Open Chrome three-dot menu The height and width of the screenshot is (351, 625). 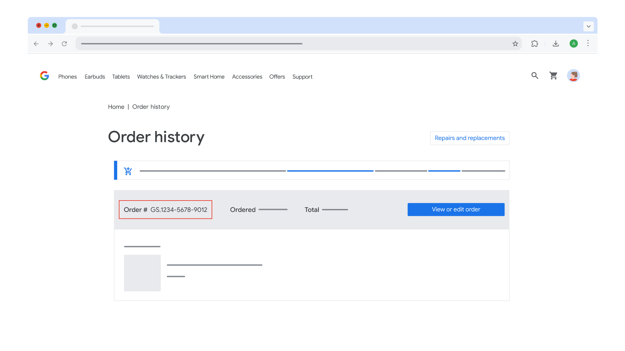tap(588, 43)
